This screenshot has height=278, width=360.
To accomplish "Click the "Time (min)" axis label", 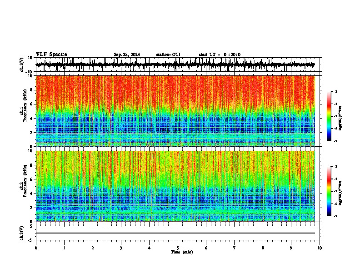I will click(x=182, y=252).
